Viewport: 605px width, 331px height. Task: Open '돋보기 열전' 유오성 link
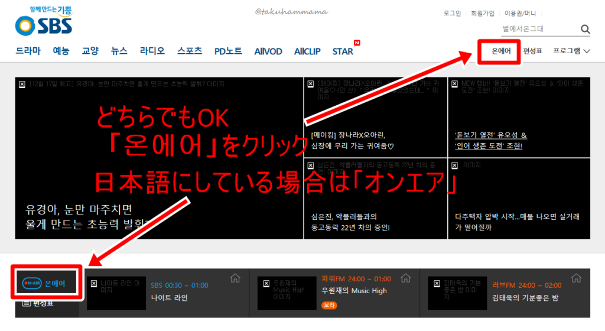click(490, 141)
